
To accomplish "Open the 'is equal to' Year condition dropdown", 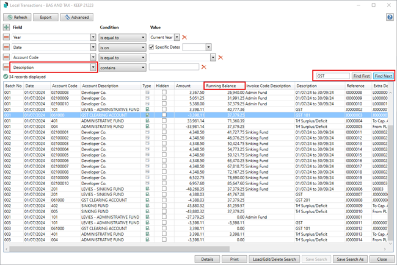I will [x=122, y=37].
